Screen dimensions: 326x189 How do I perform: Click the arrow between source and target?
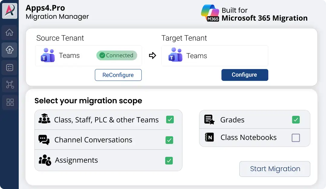152,55
